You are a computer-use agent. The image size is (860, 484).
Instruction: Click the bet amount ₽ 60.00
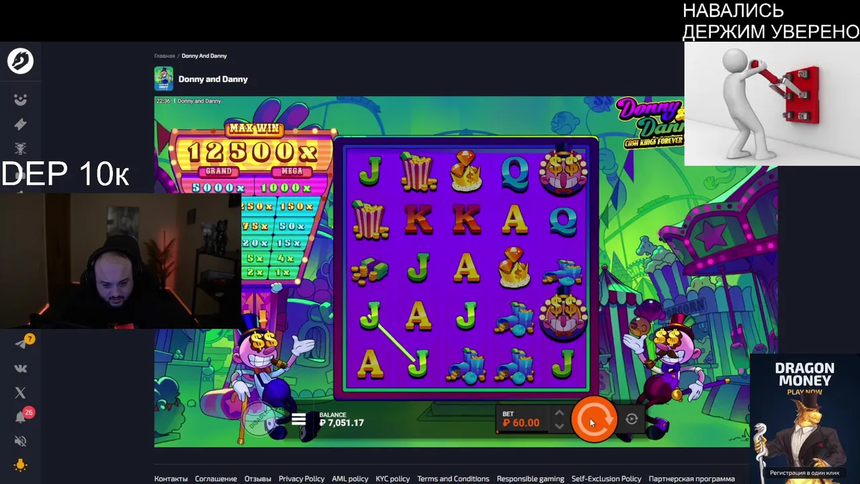[521, 423]
